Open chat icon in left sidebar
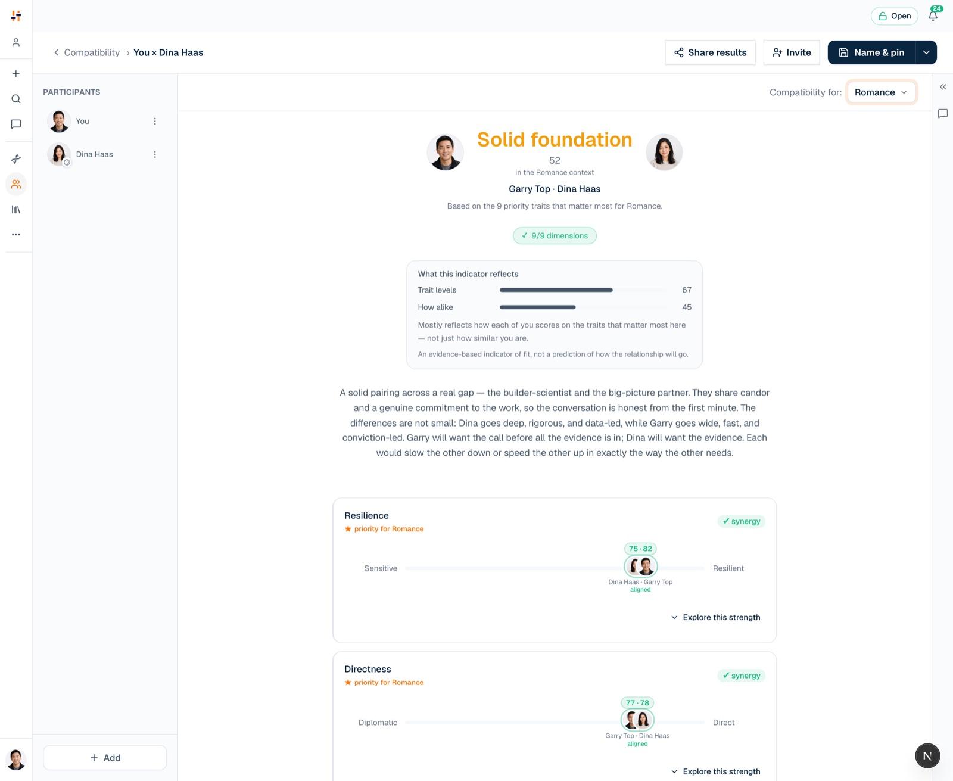 [16, 124]
